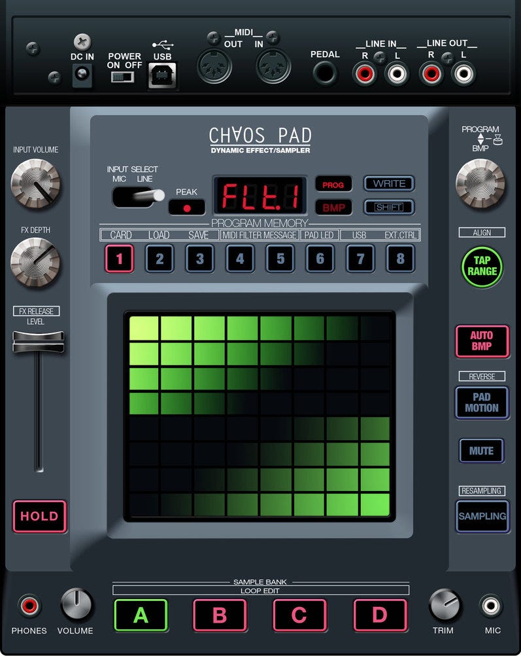Click the ALIGN label
This screenshot has width=521, height=656.
click(482, 232)
